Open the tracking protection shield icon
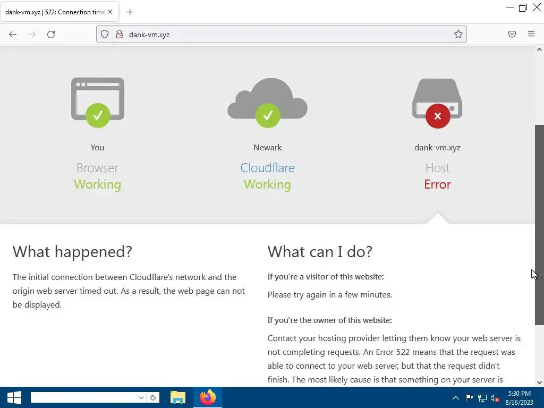The width and height of the screenshot is (544, 408). pyautogui.click(x=105, y=34)
